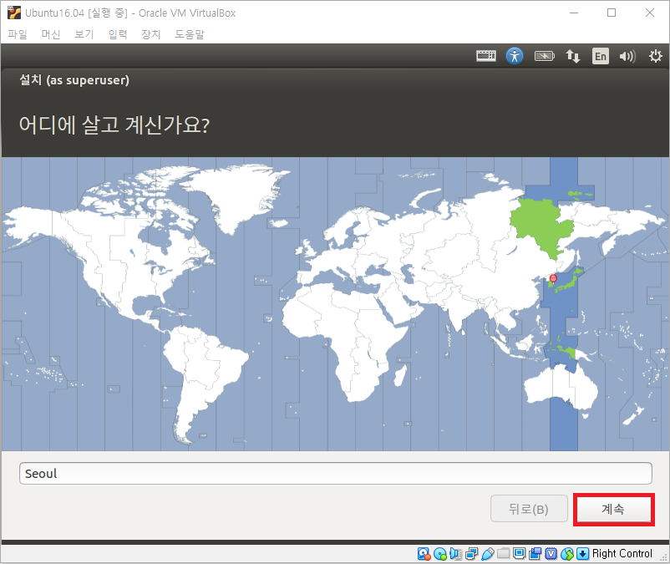Click the 뒤로(B) back button

(529, 509)
